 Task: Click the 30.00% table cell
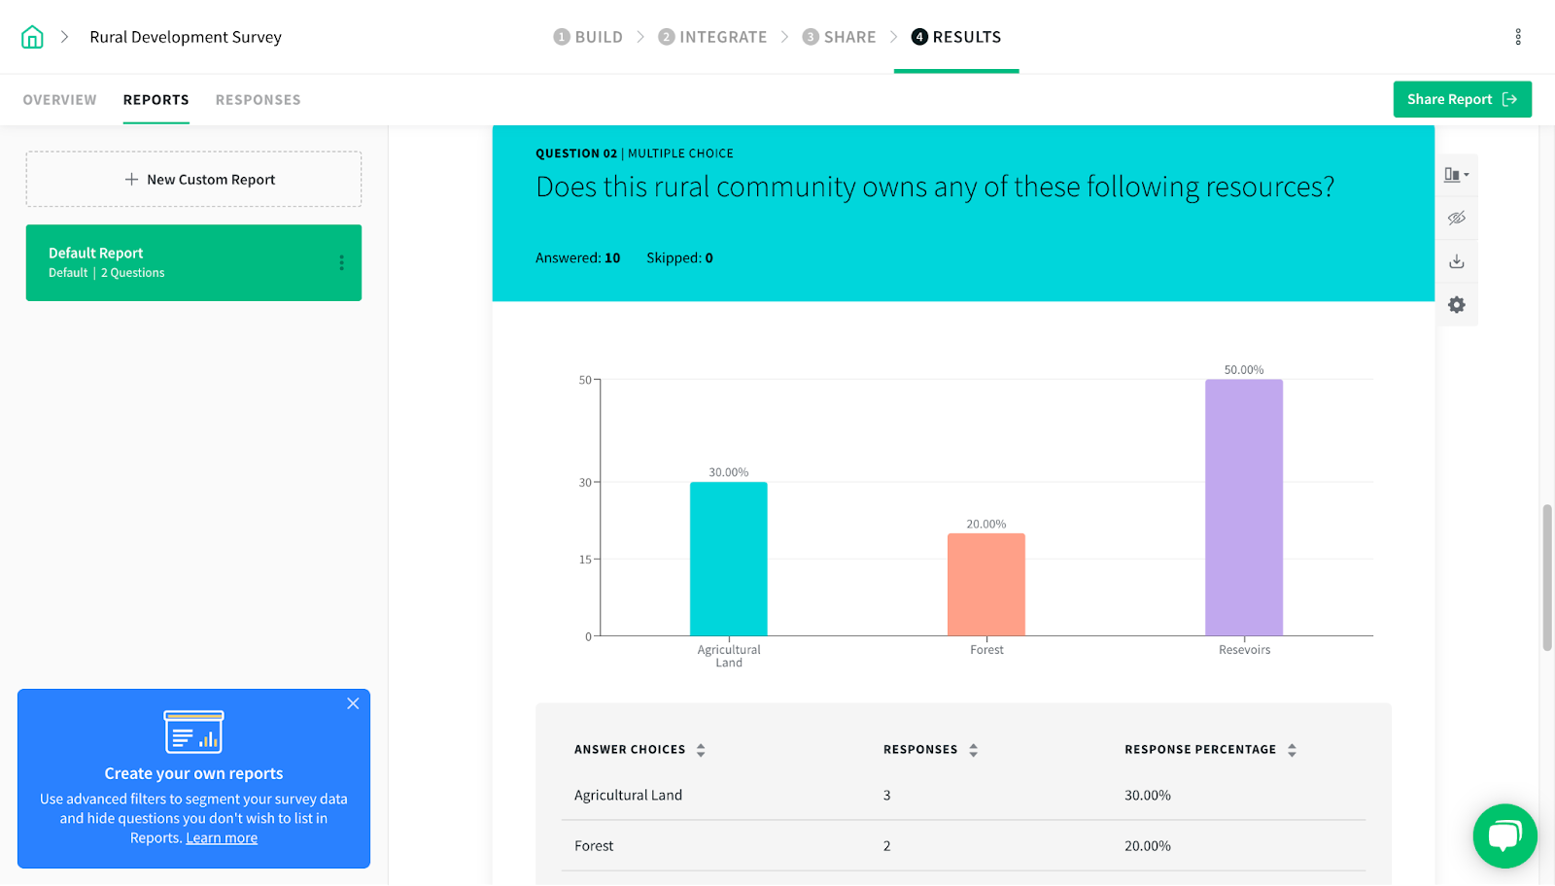coord(1148,795)
